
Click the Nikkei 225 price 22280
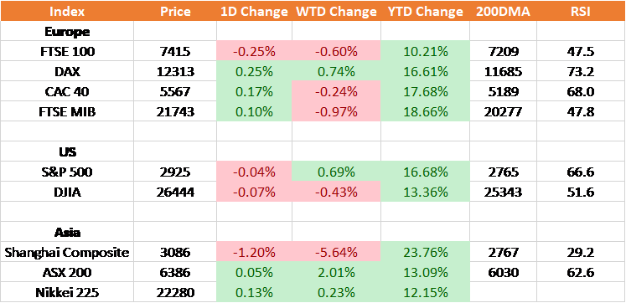click(175, 292)
